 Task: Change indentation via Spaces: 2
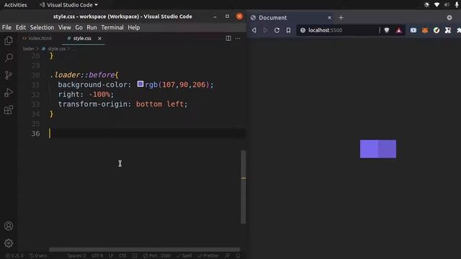click(x=76, y=256)
